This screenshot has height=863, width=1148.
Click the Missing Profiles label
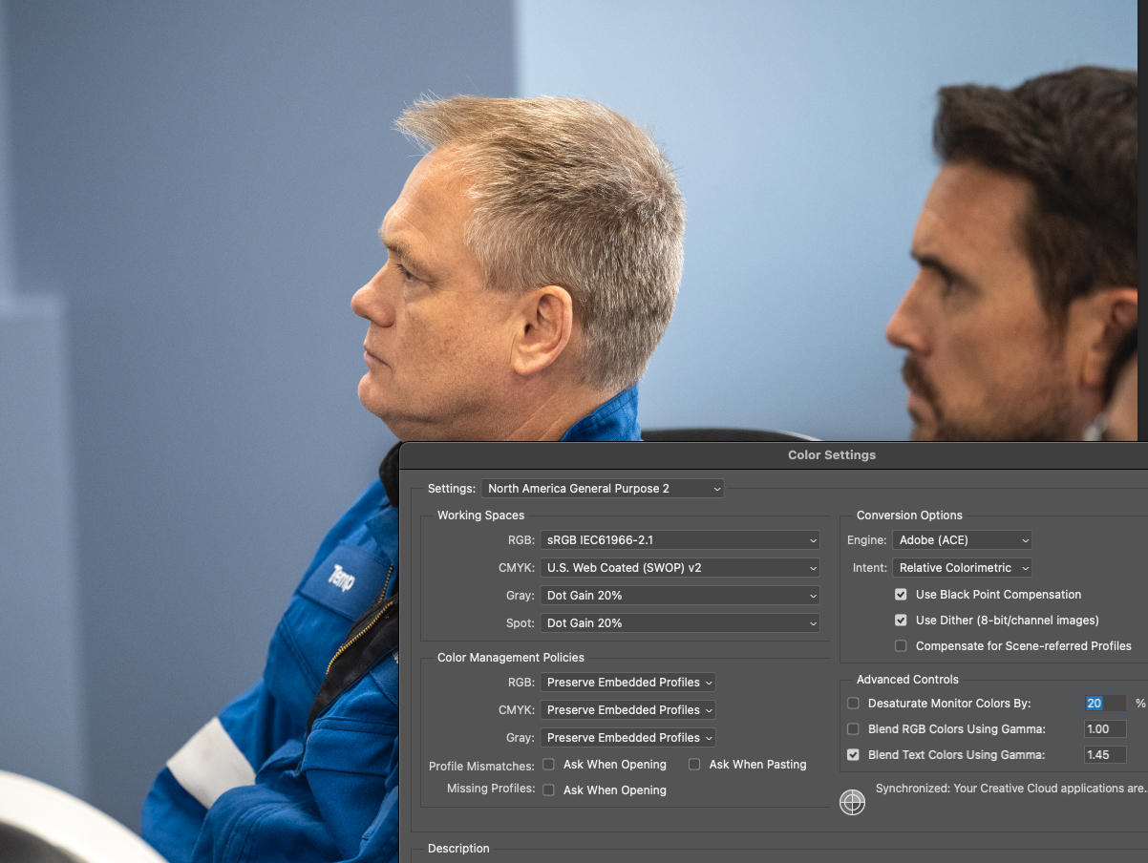click(x=491, y=789)
